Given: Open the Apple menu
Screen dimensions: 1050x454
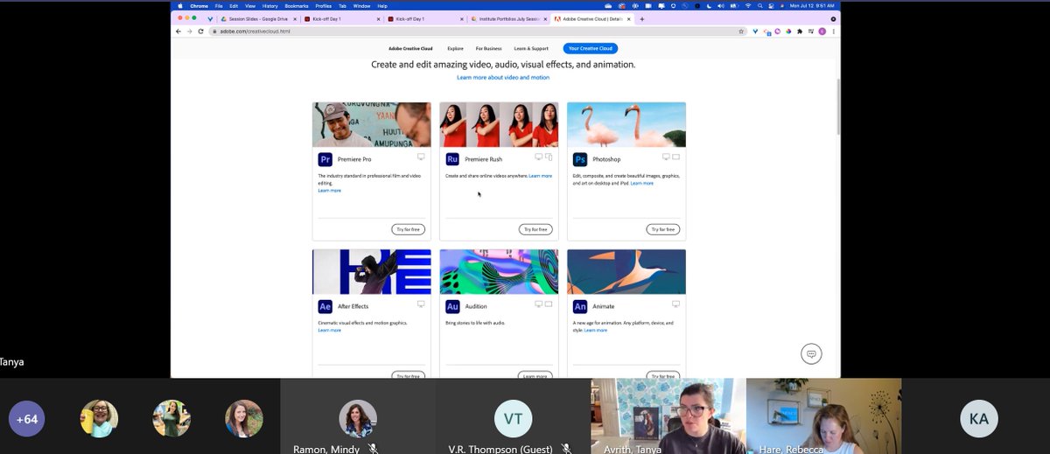Looking at the screenshot, I should click(x=181, y=5).
